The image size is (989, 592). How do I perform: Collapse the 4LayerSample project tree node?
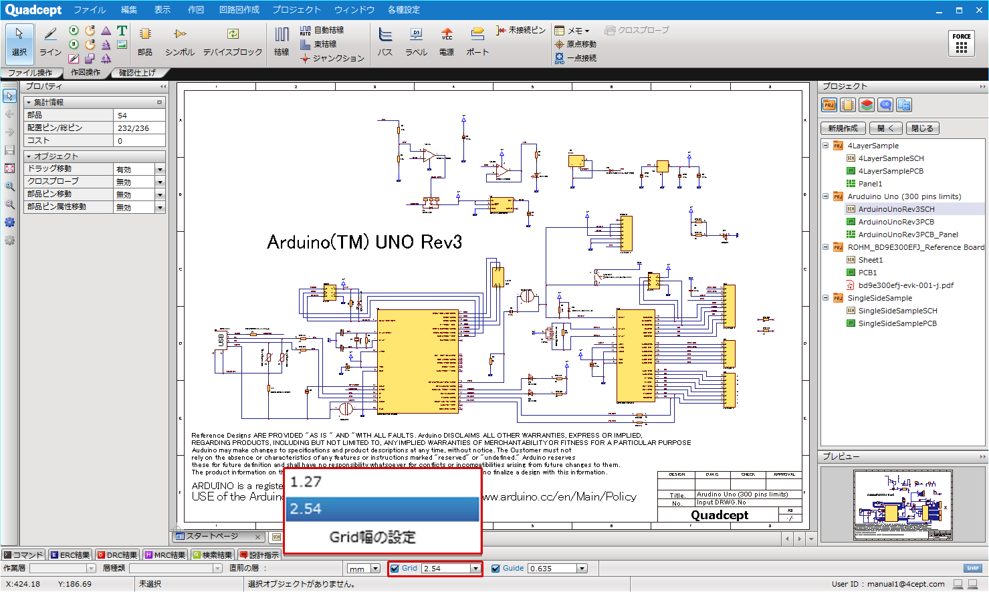pos(826,146)
